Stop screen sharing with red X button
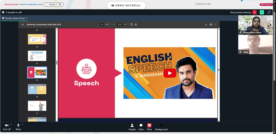Viewport: 276px width, 134px height. [x=254, y=12]
